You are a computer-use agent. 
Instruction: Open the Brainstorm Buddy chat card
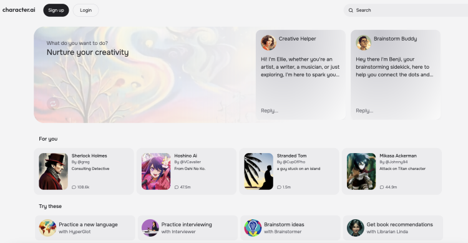(x=396, y=75)
